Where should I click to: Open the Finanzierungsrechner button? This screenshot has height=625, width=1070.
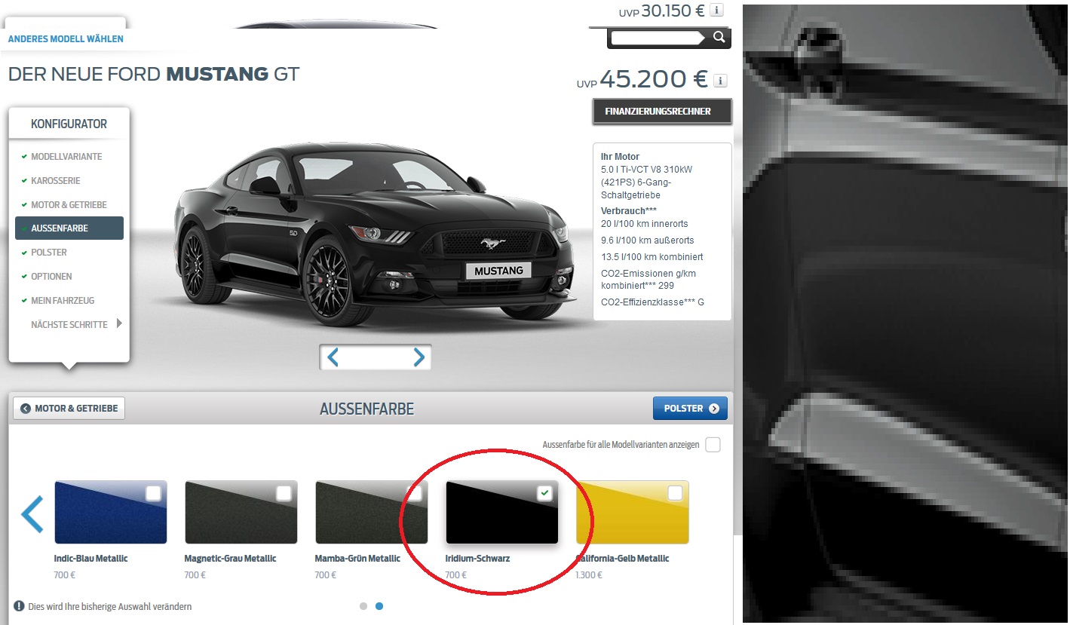click(x=662, y=111)
